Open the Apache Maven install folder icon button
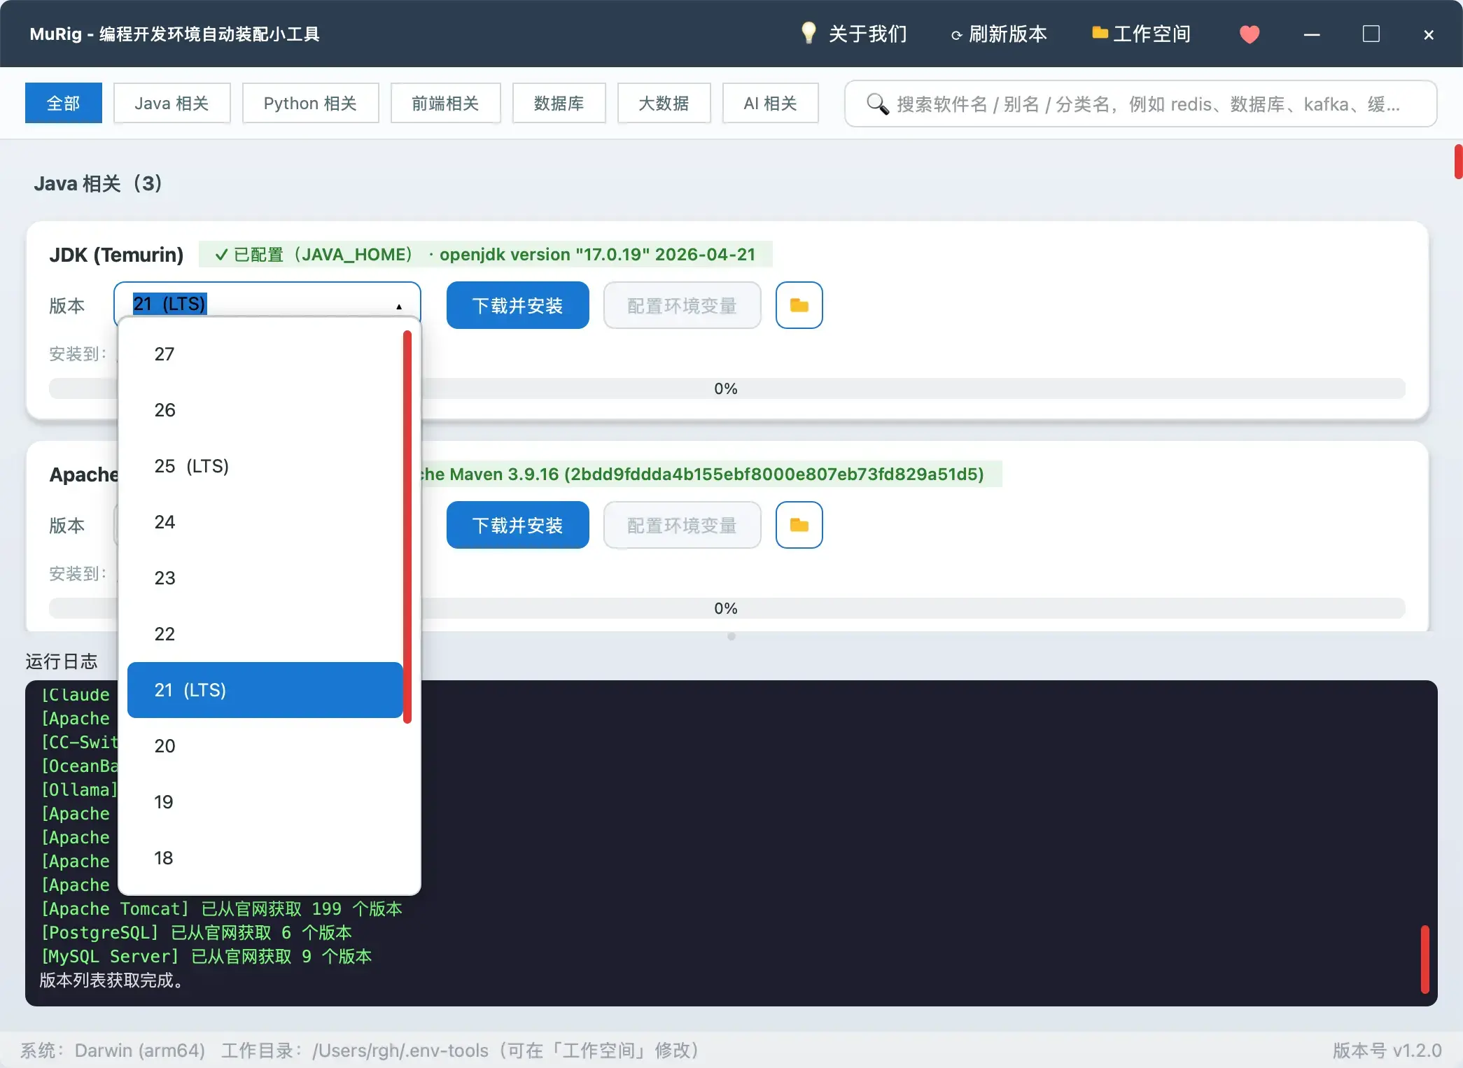This screenshot has height=1068, width=1463. tap(799, 525)
